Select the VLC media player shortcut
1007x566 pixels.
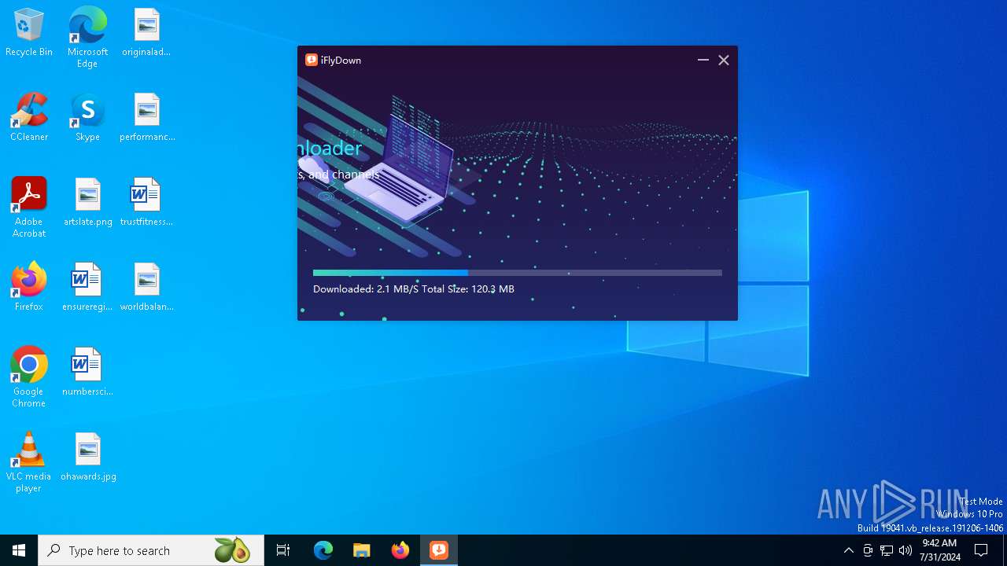pos(29,462)
